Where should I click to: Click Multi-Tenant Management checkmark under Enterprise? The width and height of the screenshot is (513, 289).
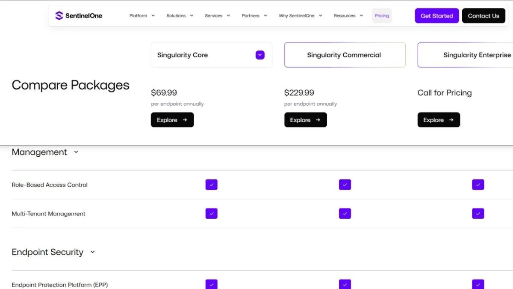coord(478,213)
